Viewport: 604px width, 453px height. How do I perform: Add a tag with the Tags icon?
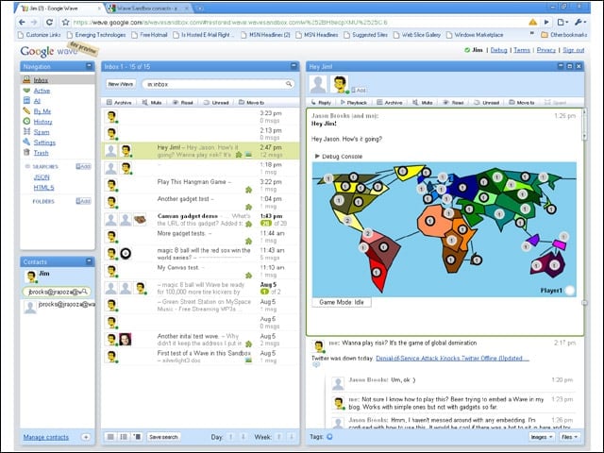(x=329, y=436)
